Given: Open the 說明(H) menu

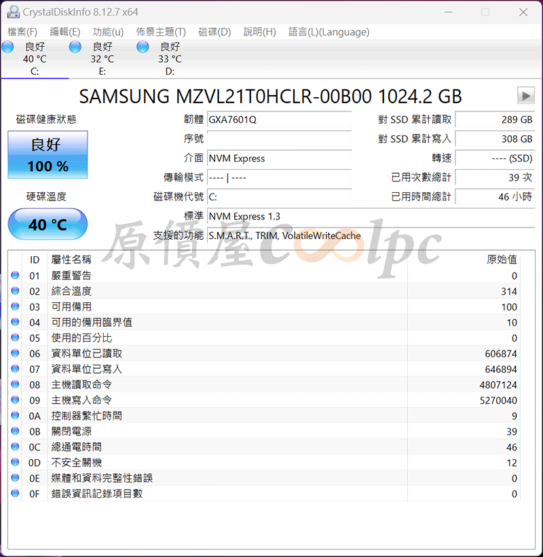Looking at the screenshot, I should click(x=260, y=32).
